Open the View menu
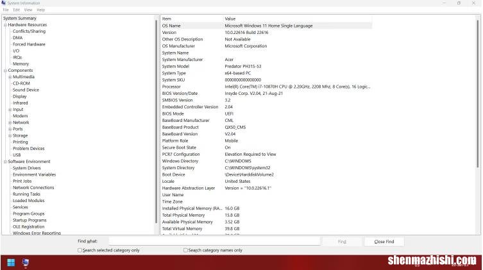 pos(28,10)
